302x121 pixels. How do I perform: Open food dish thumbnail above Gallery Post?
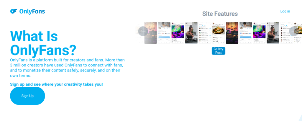pos(219,33)
